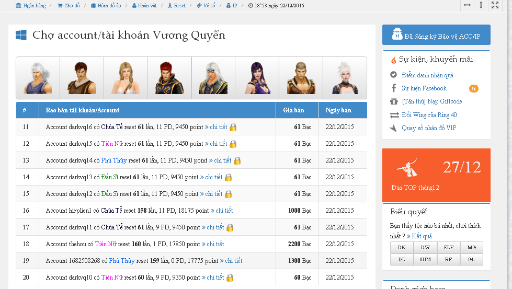The width and height of the screenshot is (512, 289).
Task: Click the lock icon on darkvq14 row
Action: click(x=237, y=160)
